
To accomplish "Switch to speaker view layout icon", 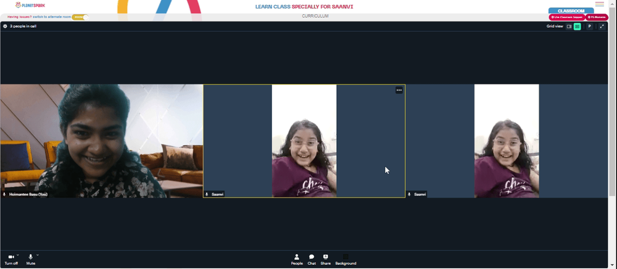I will click(569, 27).
